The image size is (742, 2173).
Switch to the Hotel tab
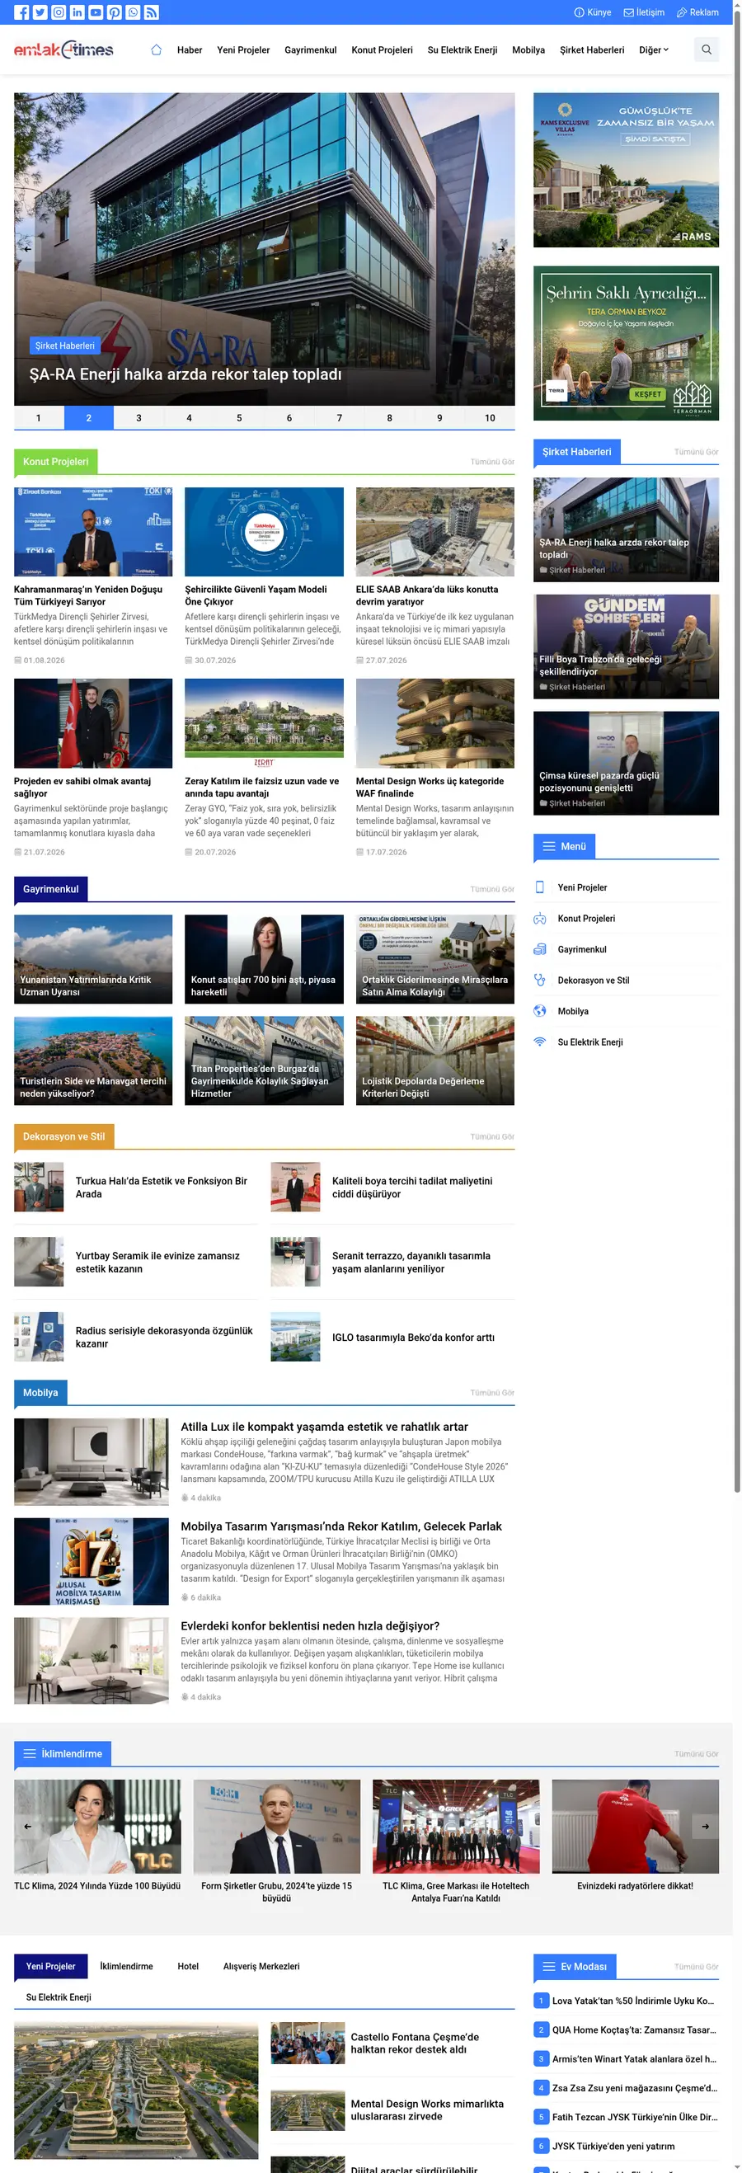188,1966
